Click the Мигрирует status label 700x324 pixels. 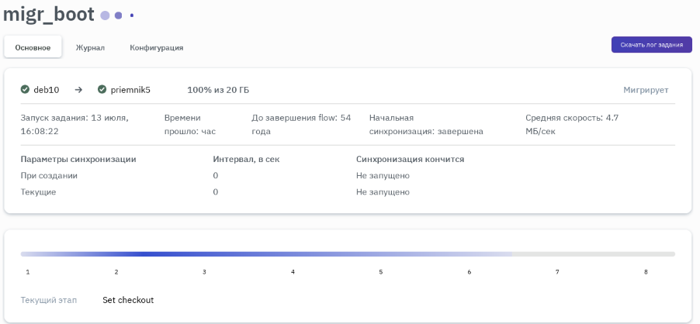pyautogui.click(x=646, y=90)
